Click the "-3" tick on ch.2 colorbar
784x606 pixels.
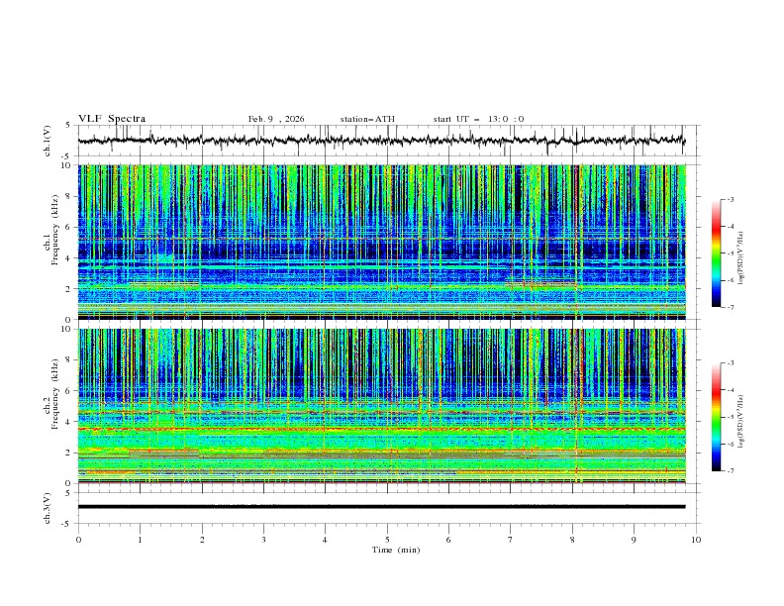730,363
